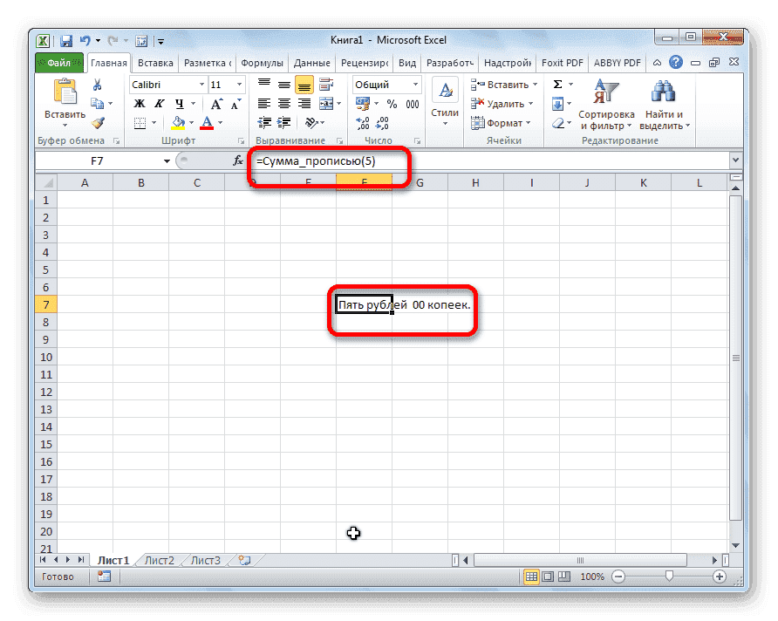Click the Copy icon

point(97,104)
